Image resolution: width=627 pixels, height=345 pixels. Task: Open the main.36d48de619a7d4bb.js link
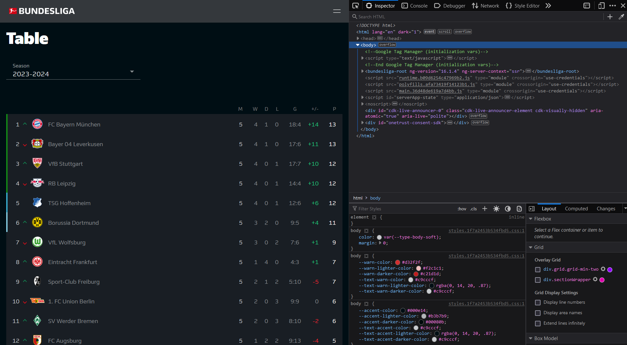(x=431, y=91)
